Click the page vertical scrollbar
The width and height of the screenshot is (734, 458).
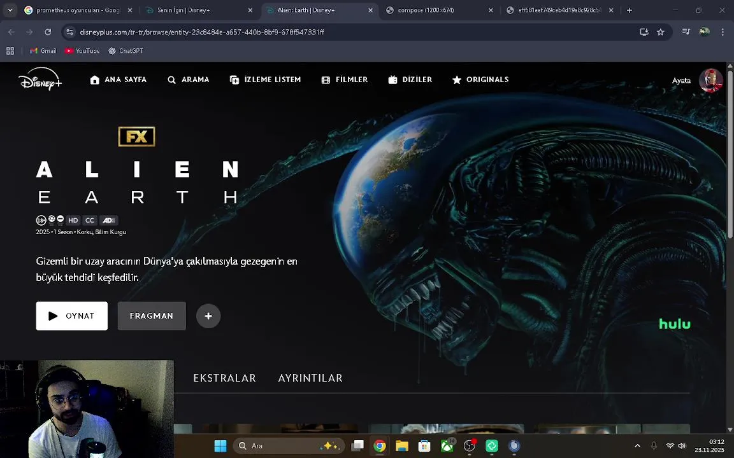tap(730, 154)
